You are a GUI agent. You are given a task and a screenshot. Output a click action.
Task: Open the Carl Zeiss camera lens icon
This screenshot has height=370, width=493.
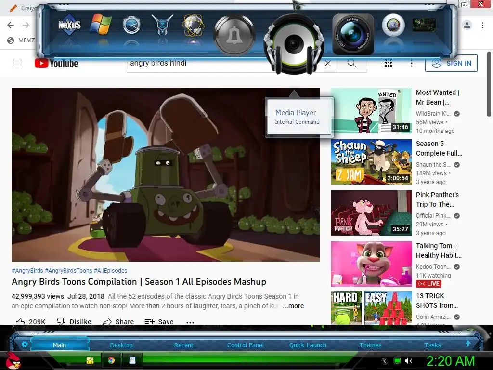click(353, 34)
